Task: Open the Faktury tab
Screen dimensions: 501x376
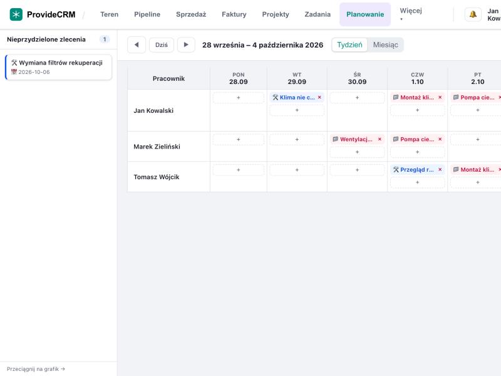Action: pyautogui.click(x=234, y=14)
